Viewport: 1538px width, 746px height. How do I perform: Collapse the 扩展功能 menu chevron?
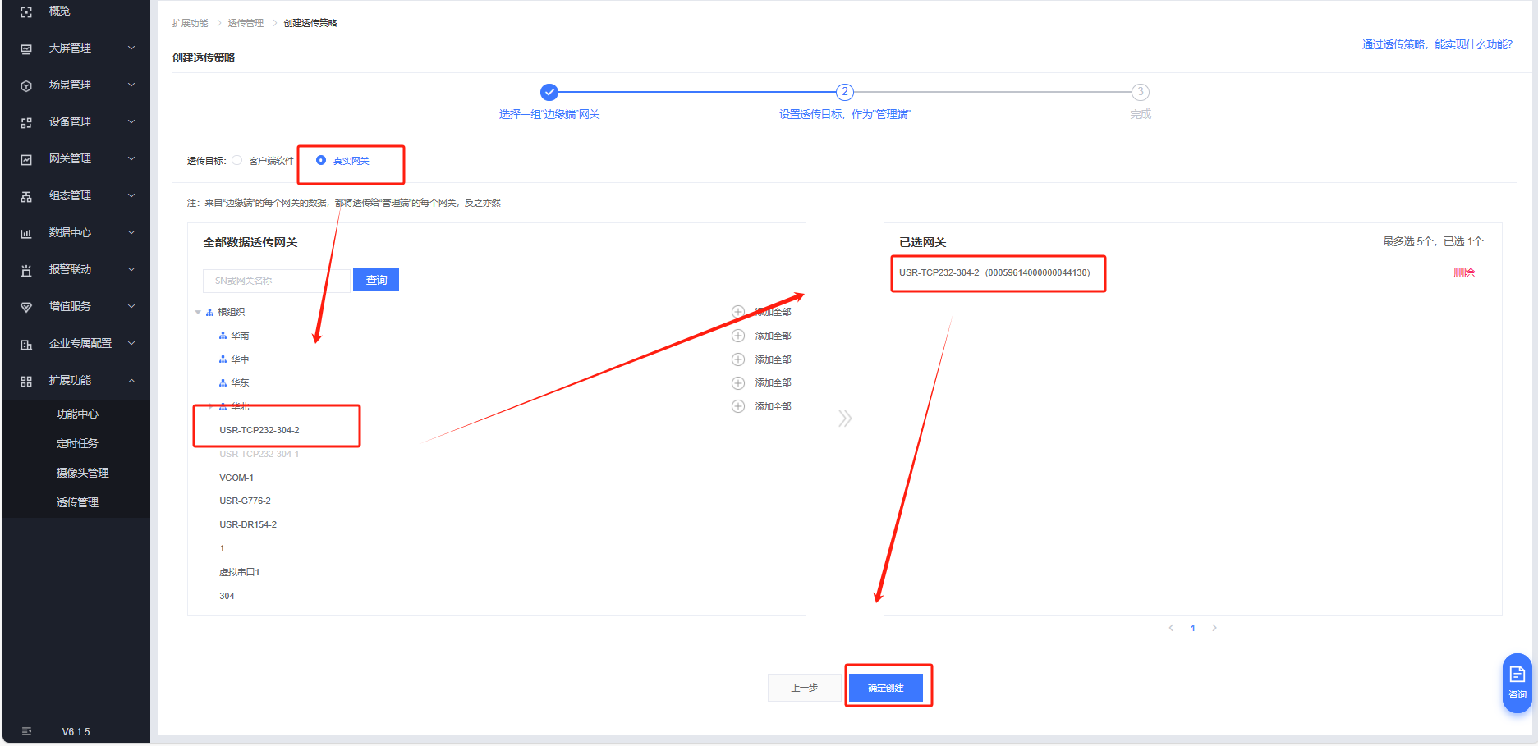131,381
